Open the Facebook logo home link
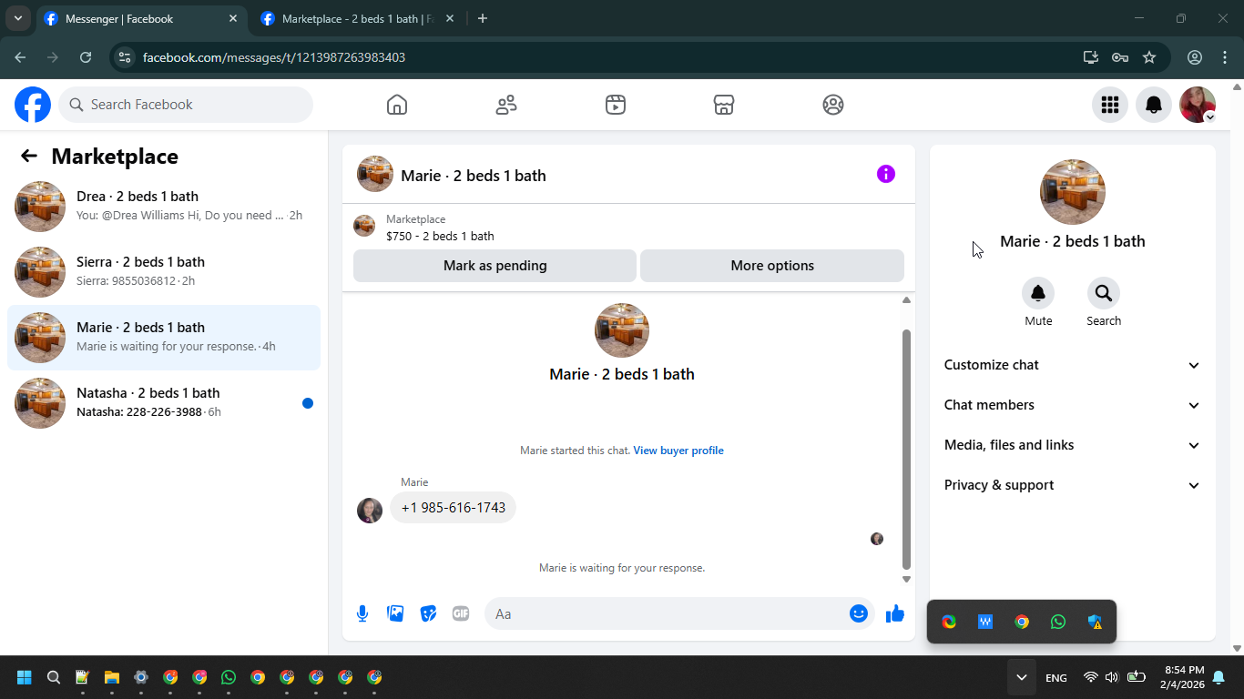Viewport: 1244px width, 699px height. click(x=33, y=105)
